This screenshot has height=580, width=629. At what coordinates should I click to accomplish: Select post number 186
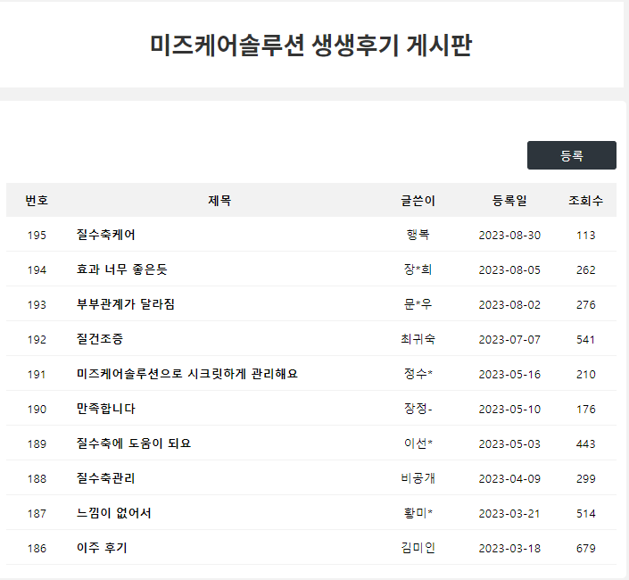37,549
